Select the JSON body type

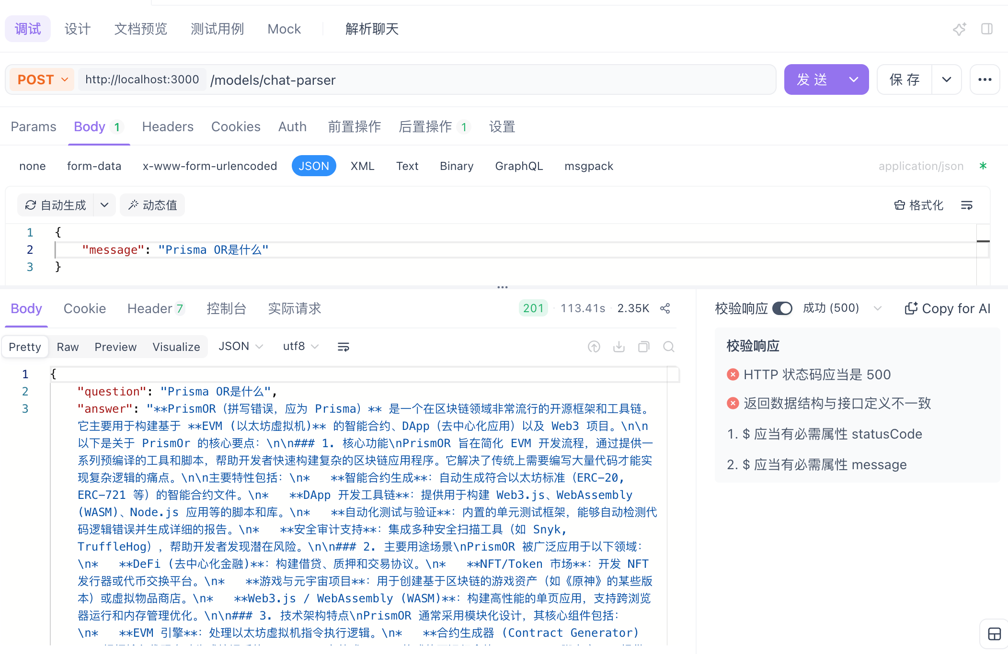[x=314, y=166]
